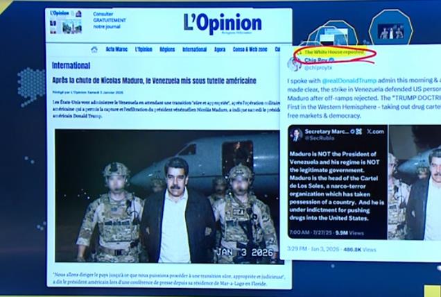This screenshot has height=297, width=441.
Task: Click the verified badge next to Secretary Marc...
Action: 353,131
